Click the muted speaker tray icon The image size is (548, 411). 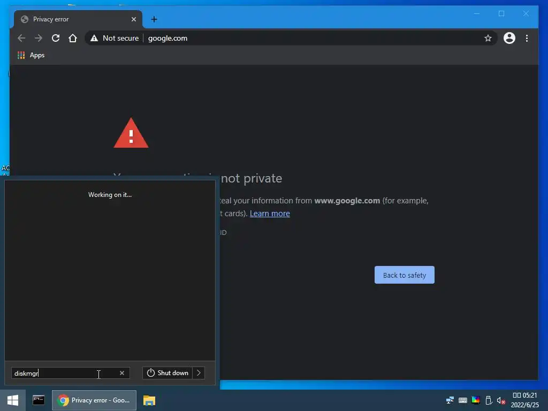coord(501,400)
